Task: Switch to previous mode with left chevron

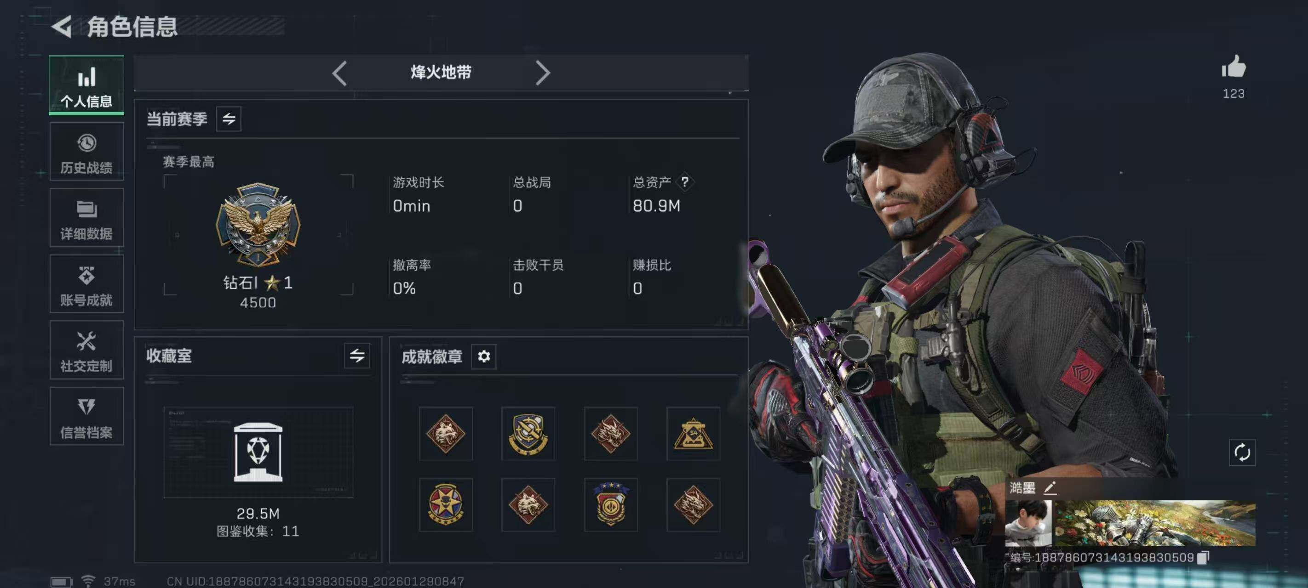Action: click(x=340, y=73)
